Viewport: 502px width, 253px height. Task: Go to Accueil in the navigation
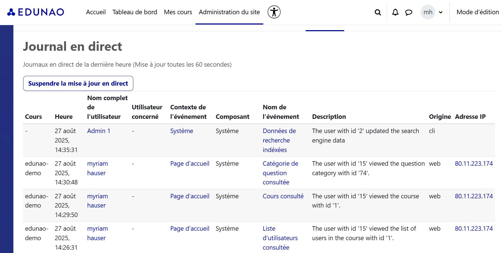coord(96,12)
